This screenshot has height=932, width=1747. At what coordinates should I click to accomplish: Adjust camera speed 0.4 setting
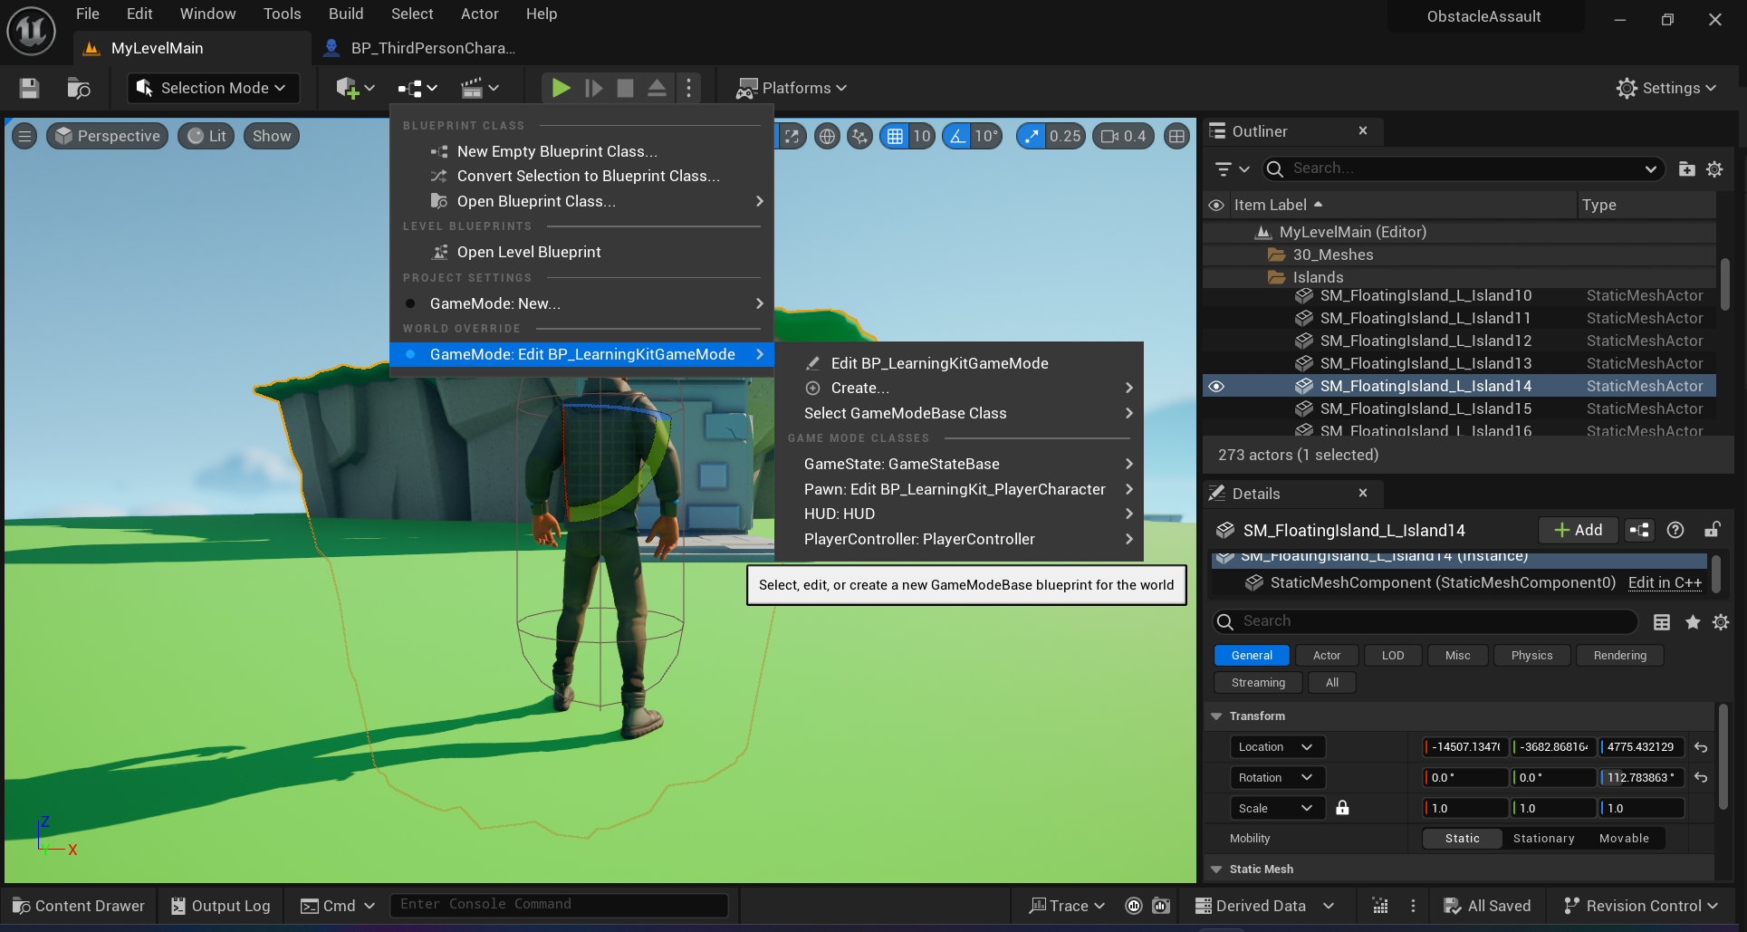[1124, 136]
